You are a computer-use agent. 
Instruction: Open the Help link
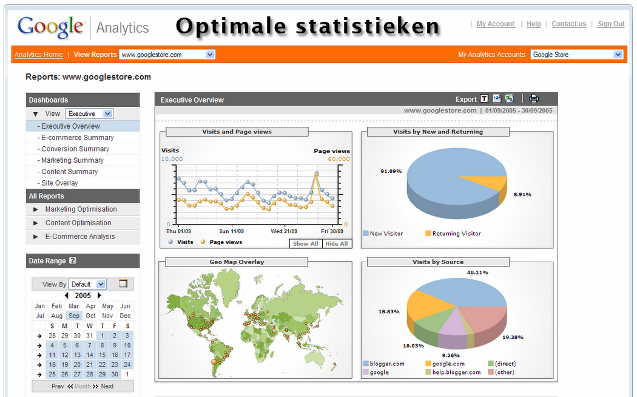point(534,24)
